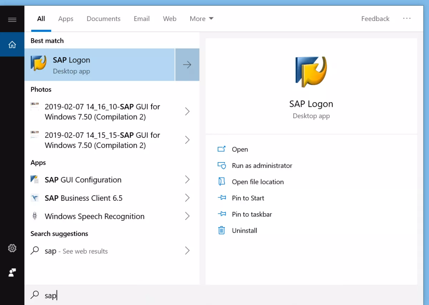Viewport: 429px width, 305px height.
Task: Switch to the Documents tab
Action: (x=104, y=19)
